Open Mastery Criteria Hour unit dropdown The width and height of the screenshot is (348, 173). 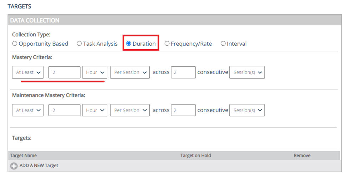pyautogui.click(x=95, y=72)
